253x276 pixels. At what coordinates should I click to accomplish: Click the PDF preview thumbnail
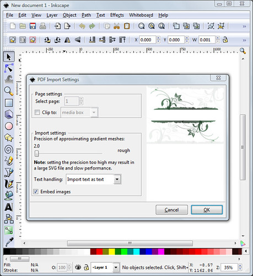185,115
